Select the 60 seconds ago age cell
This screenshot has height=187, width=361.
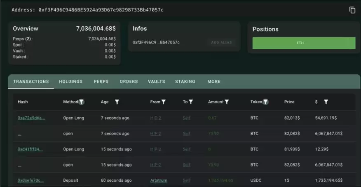[x=116, y=180]
